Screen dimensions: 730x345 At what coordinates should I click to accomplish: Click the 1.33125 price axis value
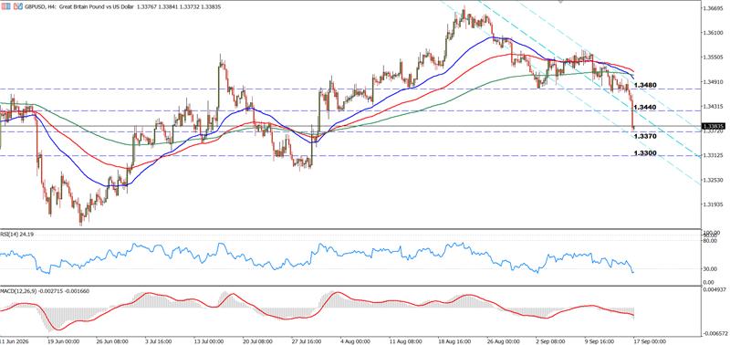point(714,155)
